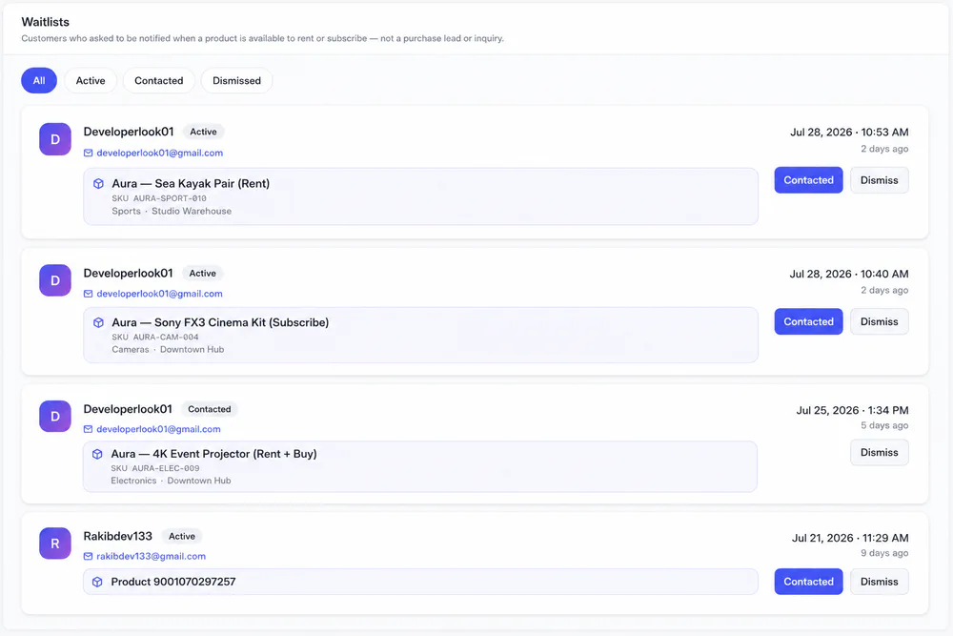Click the box icon beside Product 9001070297257

(x=97, y=582)
